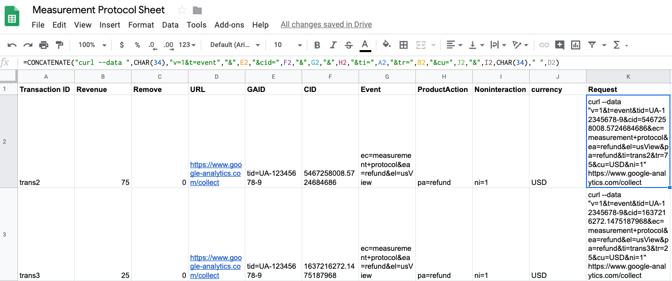Click the Request header cell
672x281 pixels.
point(628,89)
